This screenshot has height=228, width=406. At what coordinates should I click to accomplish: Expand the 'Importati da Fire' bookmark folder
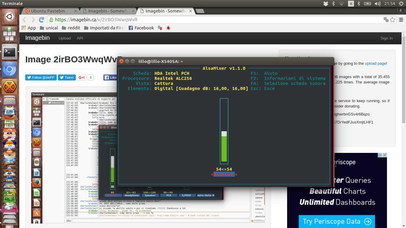pyautogui.click(x=104, y=28)
